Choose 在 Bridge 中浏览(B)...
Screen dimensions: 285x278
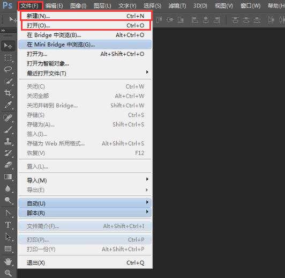pyautogui.click(x=85, y=35)
